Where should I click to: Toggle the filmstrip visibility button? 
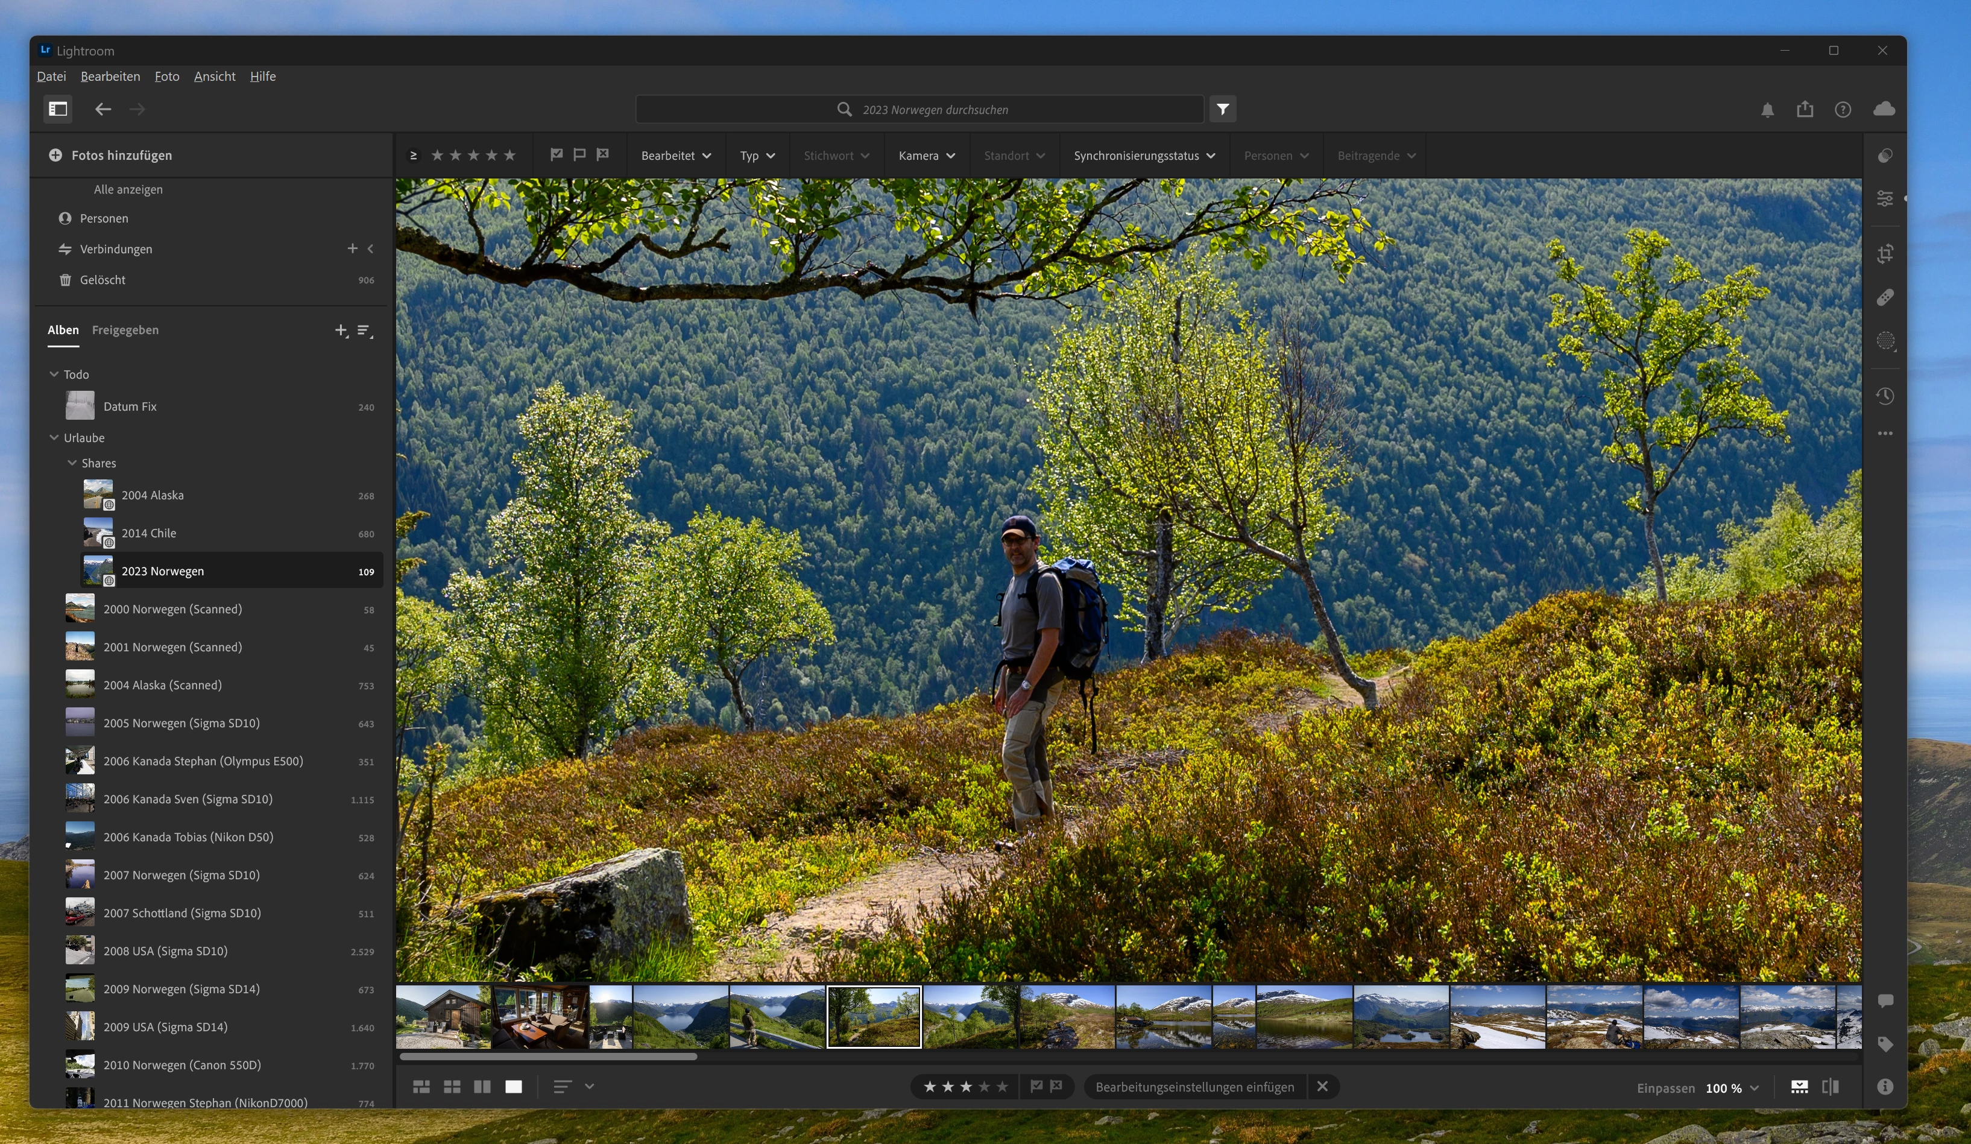point(1799,1087)
